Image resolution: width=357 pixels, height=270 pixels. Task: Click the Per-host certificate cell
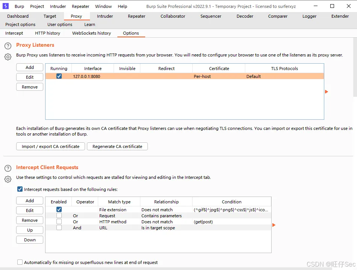pyautogui.click(x=219, y=76)
